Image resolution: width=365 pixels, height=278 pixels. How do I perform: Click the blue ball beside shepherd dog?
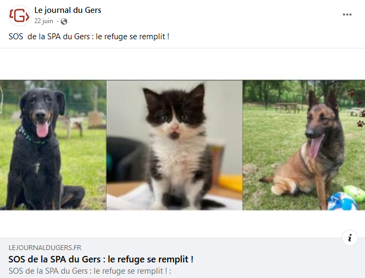342,202
